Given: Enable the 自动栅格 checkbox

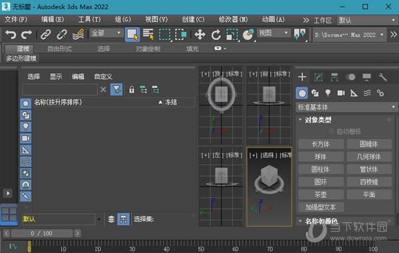Looking at the screenshot, I should point(331,131).
